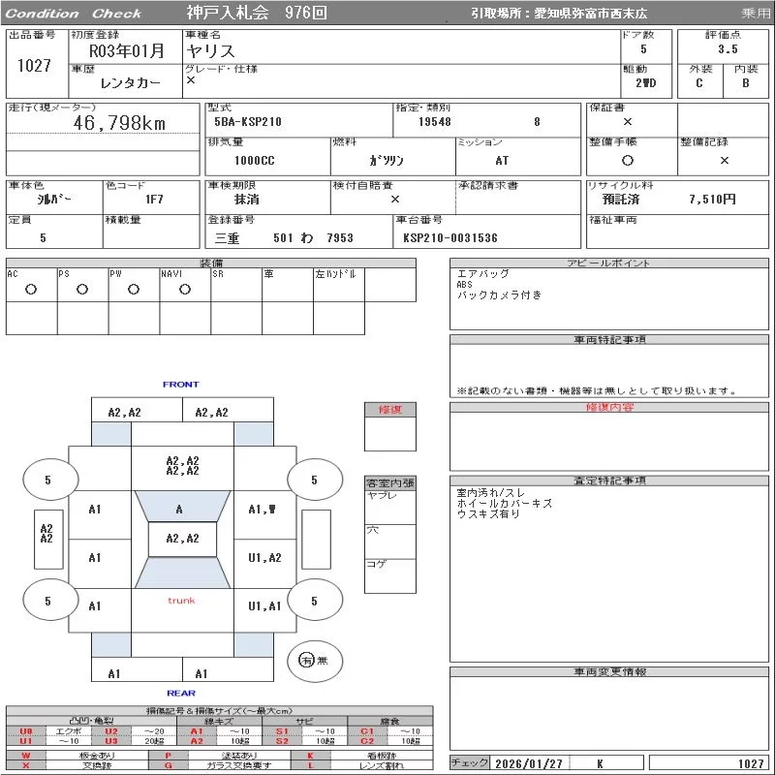This screenshot has width=775, height=775.
Task: Click the Condition Check header title
Action: point(74,14)
